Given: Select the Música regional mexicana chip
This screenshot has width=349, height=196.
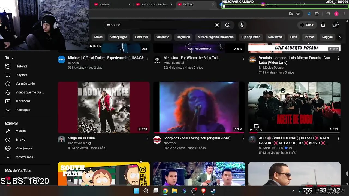Looking at the screenshot, I should 216,37.
